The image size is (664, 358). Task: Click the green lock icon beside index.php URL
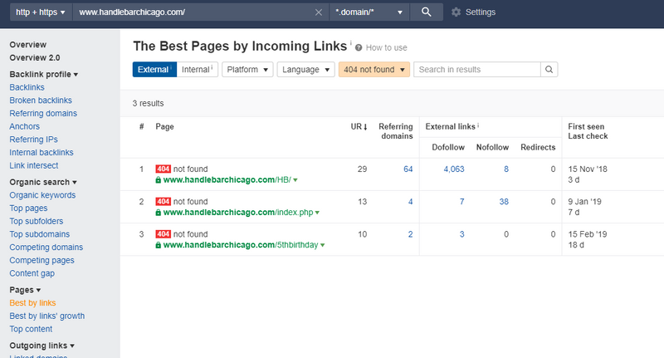click(158, 213)
